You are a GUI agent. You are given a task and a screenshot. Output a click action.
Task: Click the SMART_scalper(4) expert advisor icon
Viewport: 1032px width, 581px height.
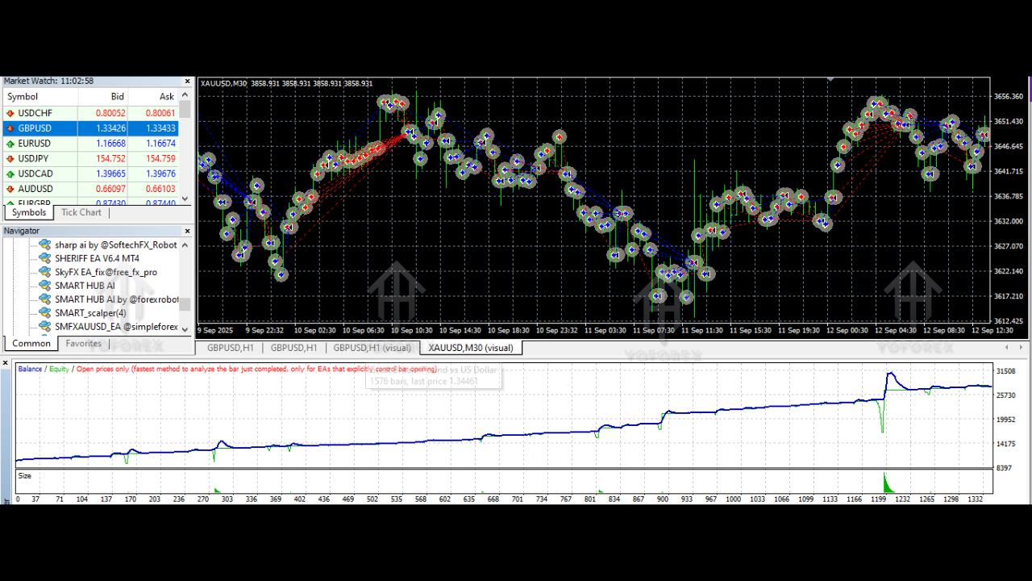[x=44, y=313]
